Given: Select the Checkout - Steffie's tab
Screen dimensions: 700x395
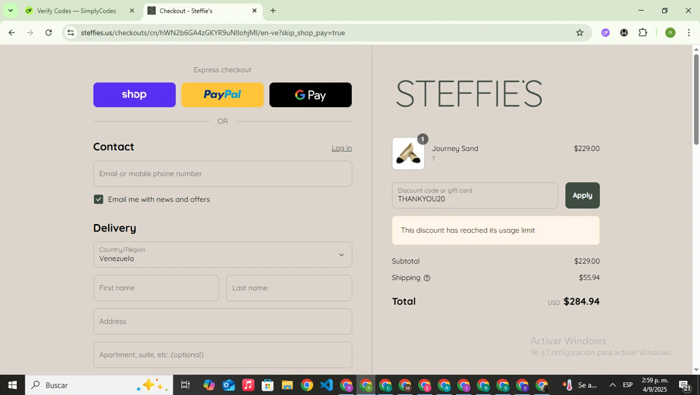Looking at the screenshot, I should tap(203, 11).
